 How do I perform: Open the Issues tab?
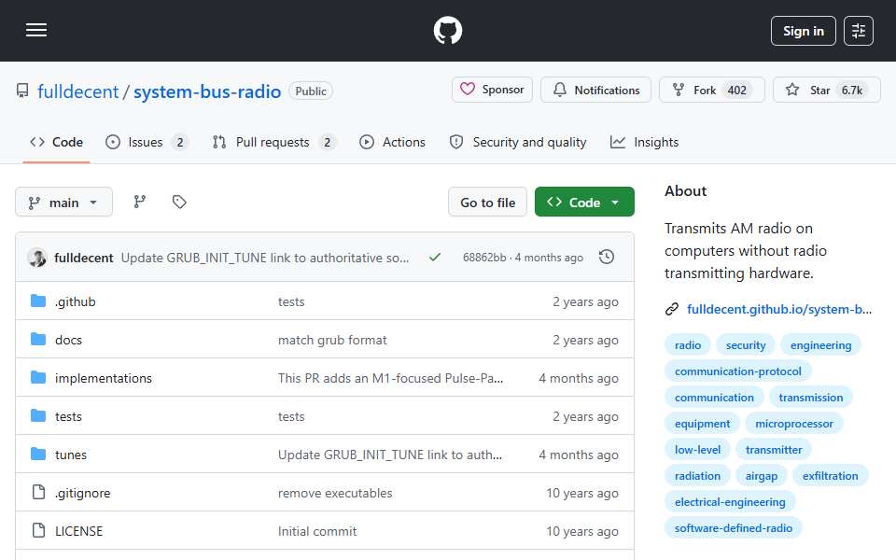click(x=147, y=142)
